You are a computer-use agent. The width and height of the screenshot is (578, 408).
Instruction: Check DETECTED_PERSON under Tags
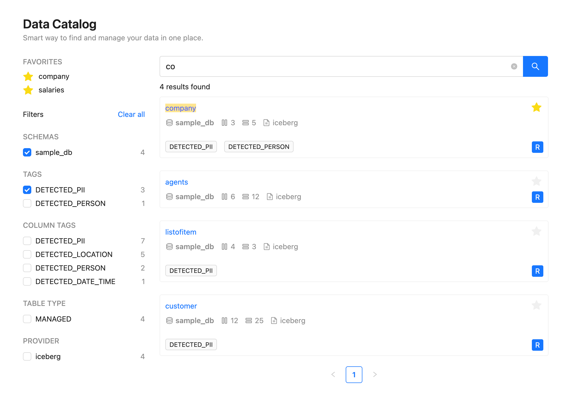click(27, 203)
